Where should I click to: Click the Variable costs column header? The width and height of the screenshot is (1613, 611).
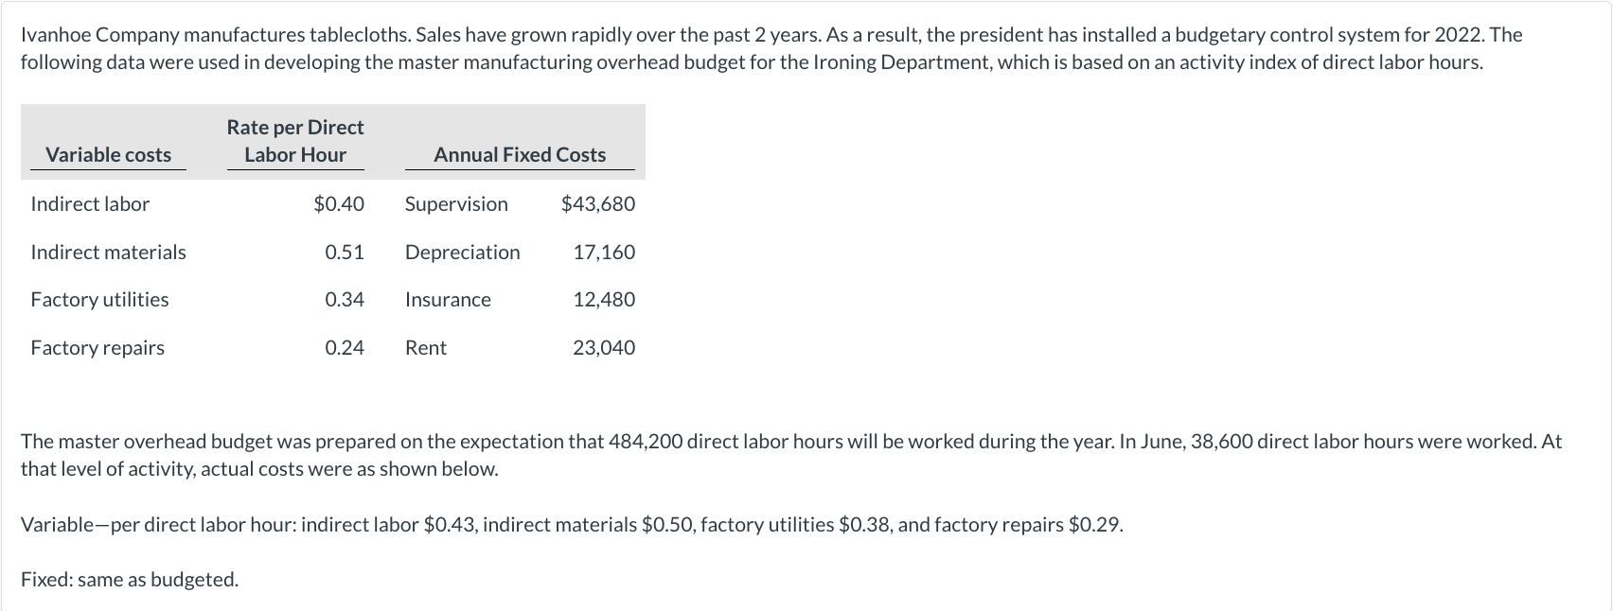pos(108,154)
